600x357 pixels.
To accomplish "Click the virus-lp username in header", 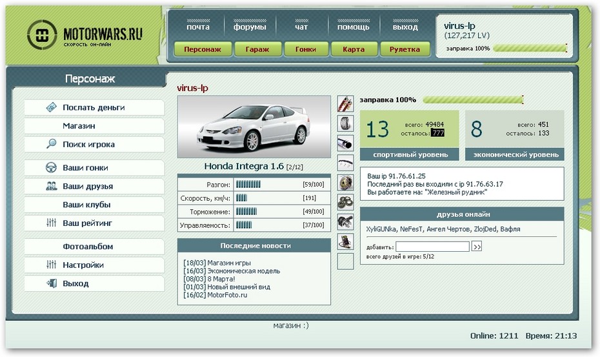I will pyautogui.click(x=459, y=26).
